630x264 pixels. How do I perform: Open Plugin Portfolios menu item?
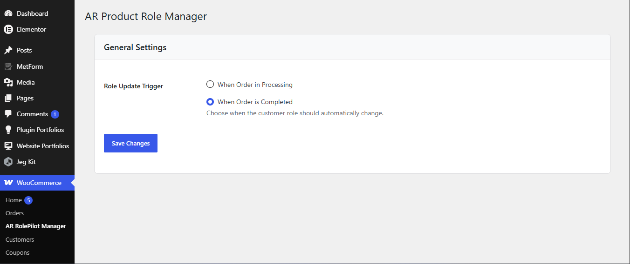37,130
